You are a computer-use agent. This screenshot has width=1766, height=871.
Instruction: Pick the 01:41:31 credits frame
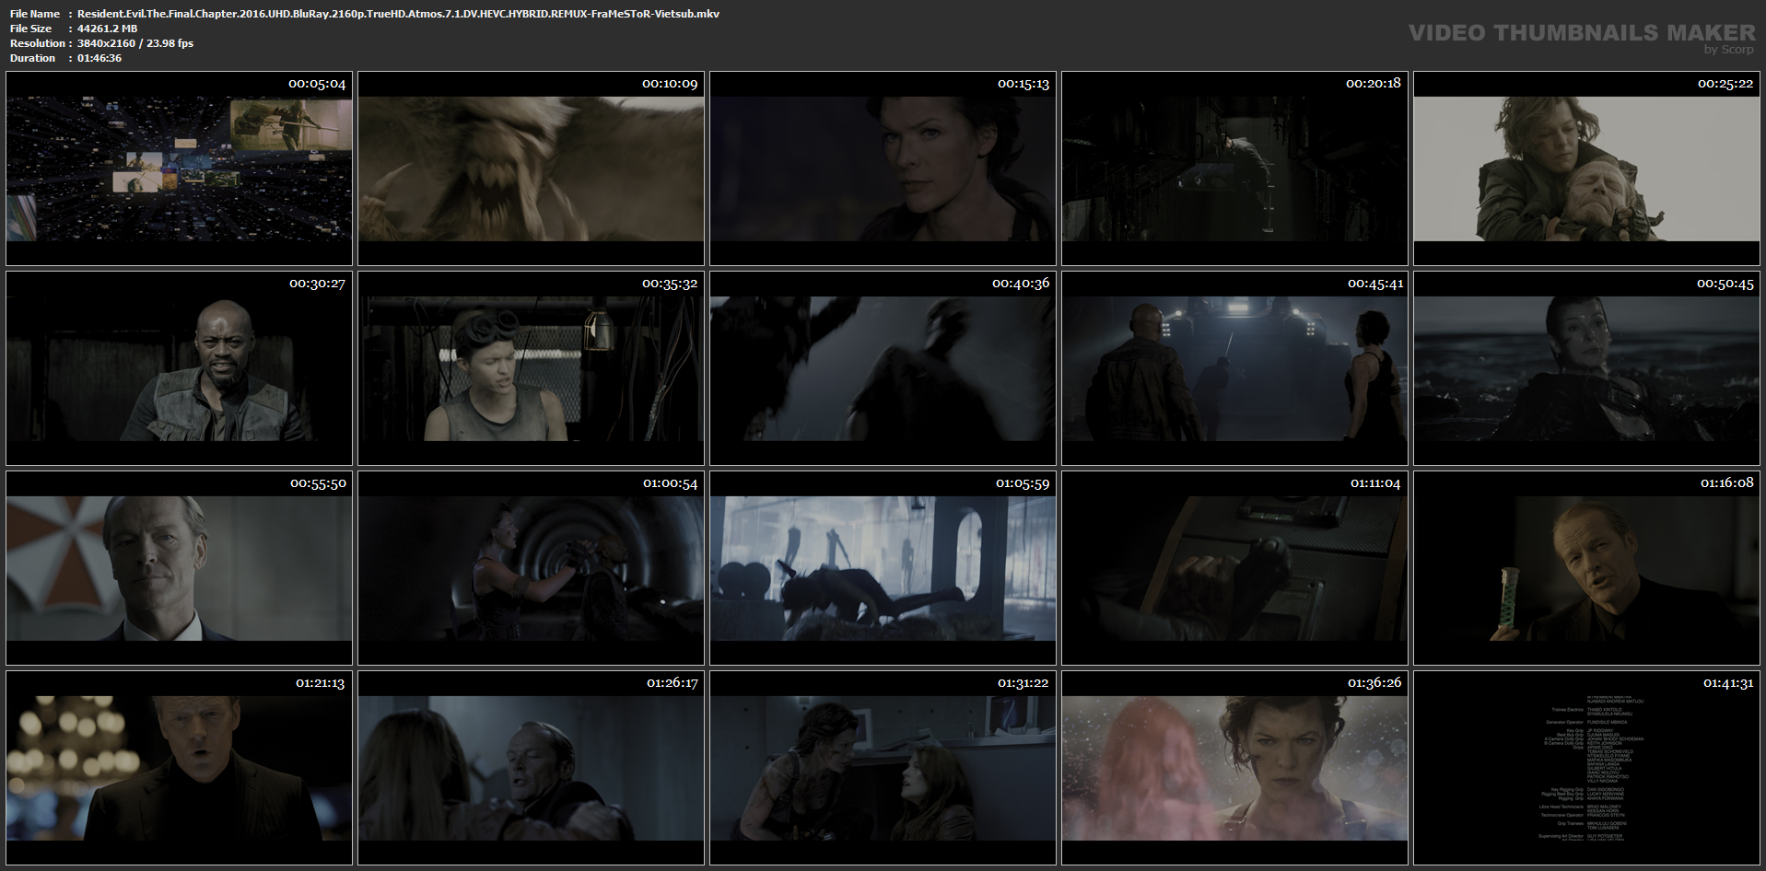point(1586,768)
